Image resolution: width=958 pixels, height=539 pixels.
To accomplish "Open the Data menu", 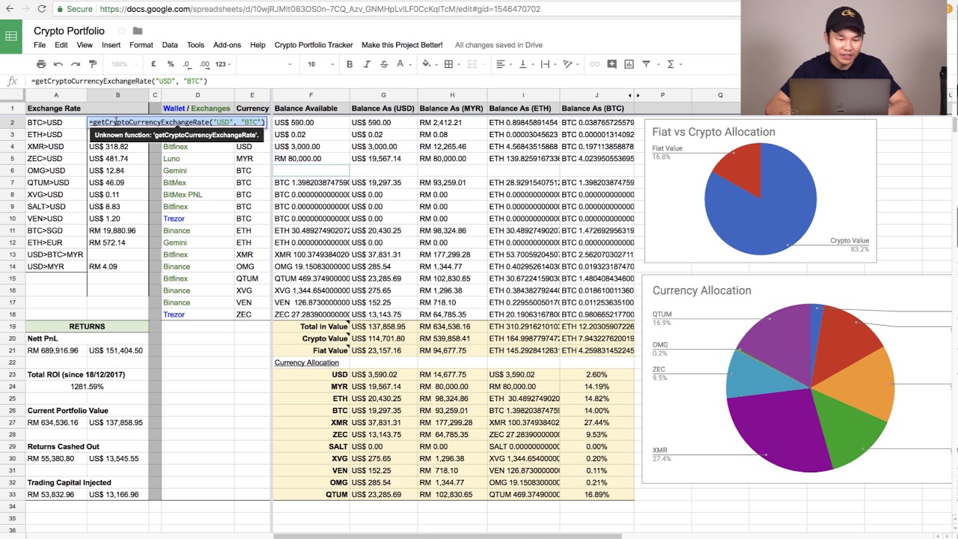I will (x=170, y=45).
